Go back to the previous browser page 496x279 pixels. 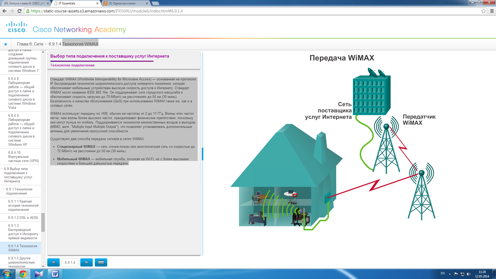coord(4,11)
